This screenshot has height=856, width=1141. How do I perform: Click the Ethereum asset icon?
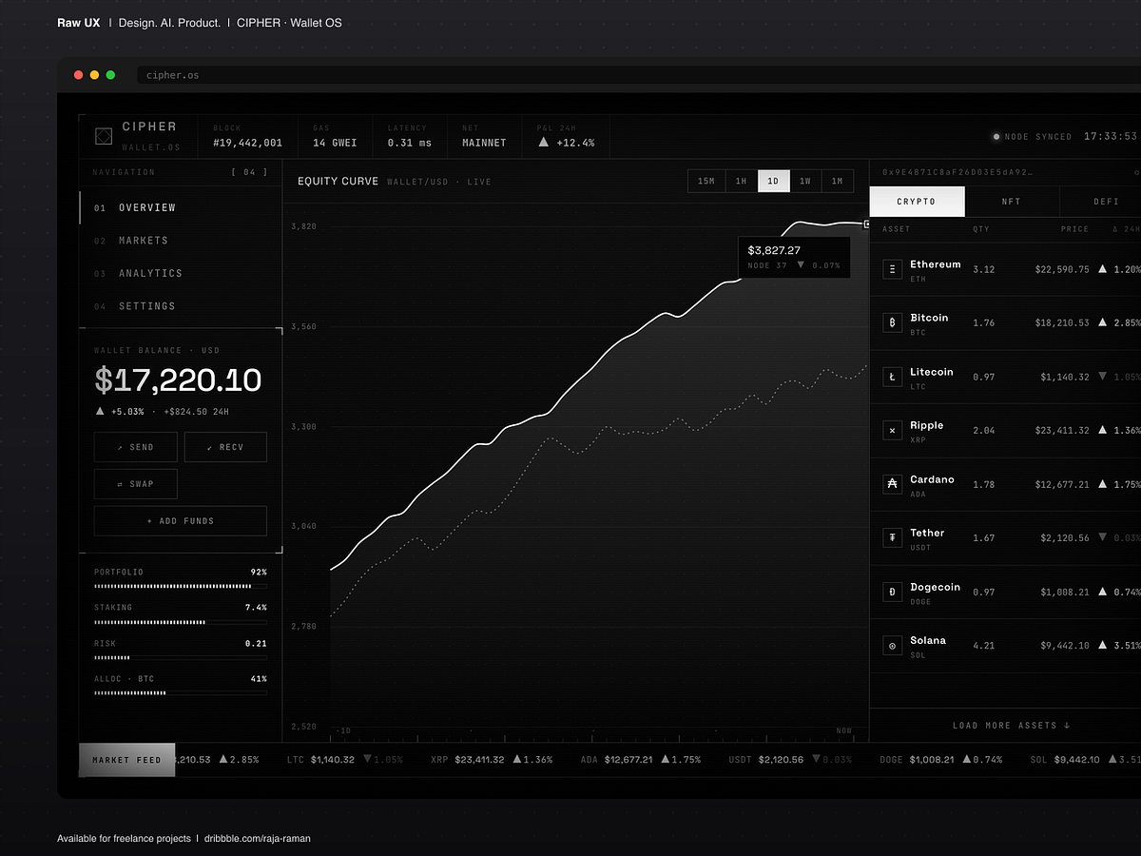pos(892,269)
